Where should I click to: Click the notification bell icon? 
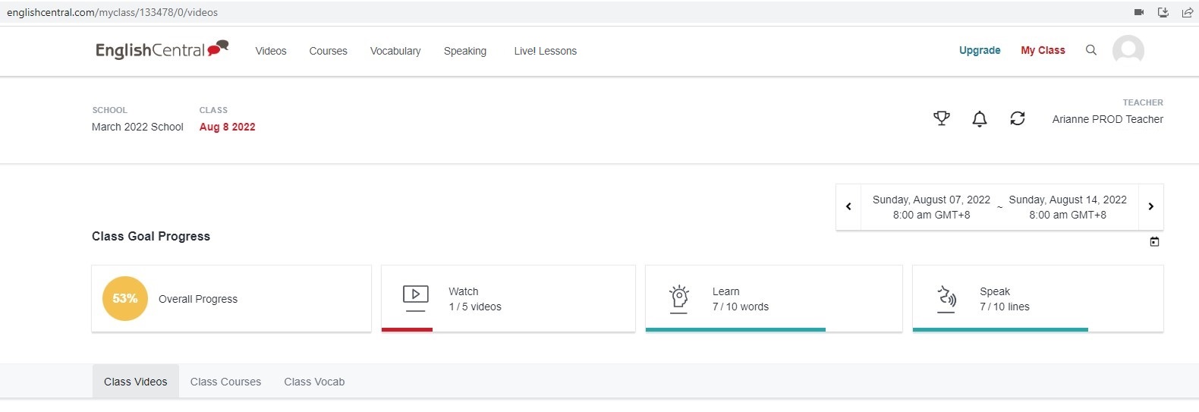coord(980,118)
